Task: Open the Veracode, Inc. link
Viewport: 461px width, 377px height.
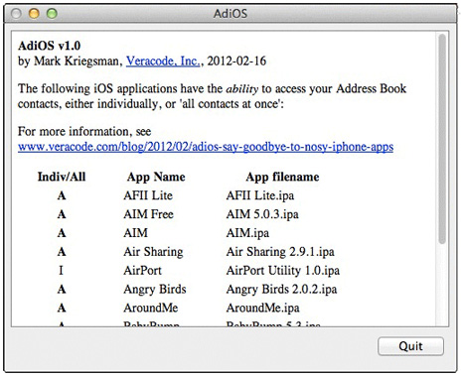Action: [x=163, y=61]
